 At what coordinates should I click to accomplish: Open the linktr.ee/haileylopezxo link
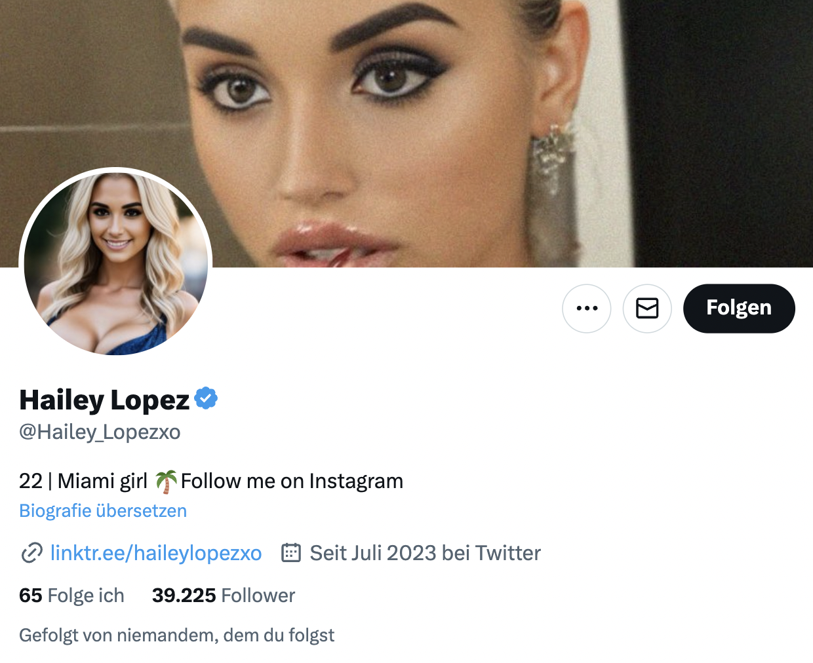pyautogui.click(x=156, y=553)
